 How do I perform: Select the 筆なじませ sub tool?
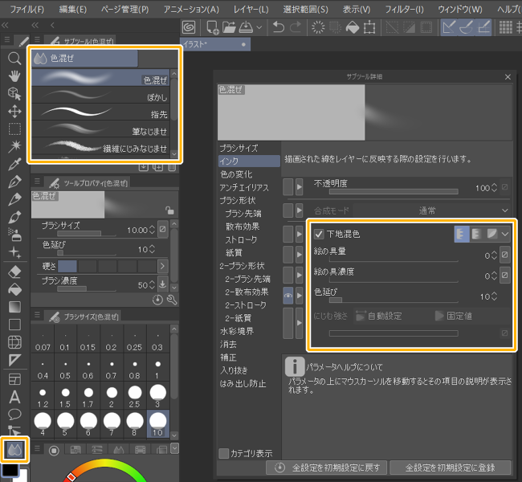pyautogui.click(x=101, y=129)
